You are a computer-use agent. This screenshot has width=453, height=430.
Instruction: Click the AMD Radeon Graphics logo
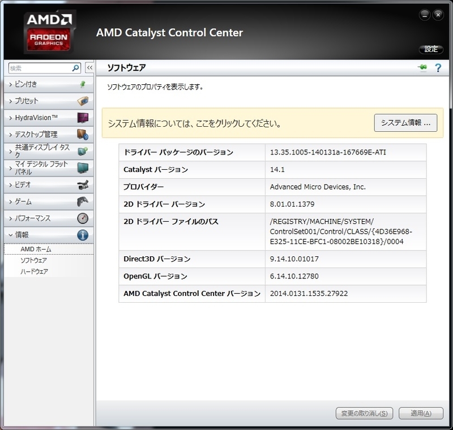pyautogui.click(x=49, y=32)
